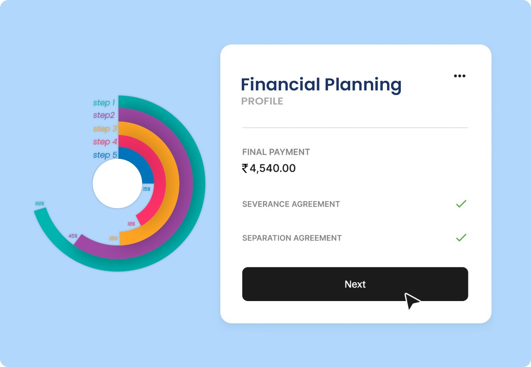Image resolution: width=531 pixels, height=367 pixels.
Task: Click the pink chart arc
Action: tap(160, 182)
